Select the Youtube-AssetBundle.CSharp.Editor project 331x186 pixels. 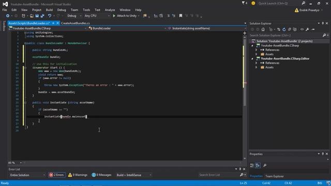285,58
